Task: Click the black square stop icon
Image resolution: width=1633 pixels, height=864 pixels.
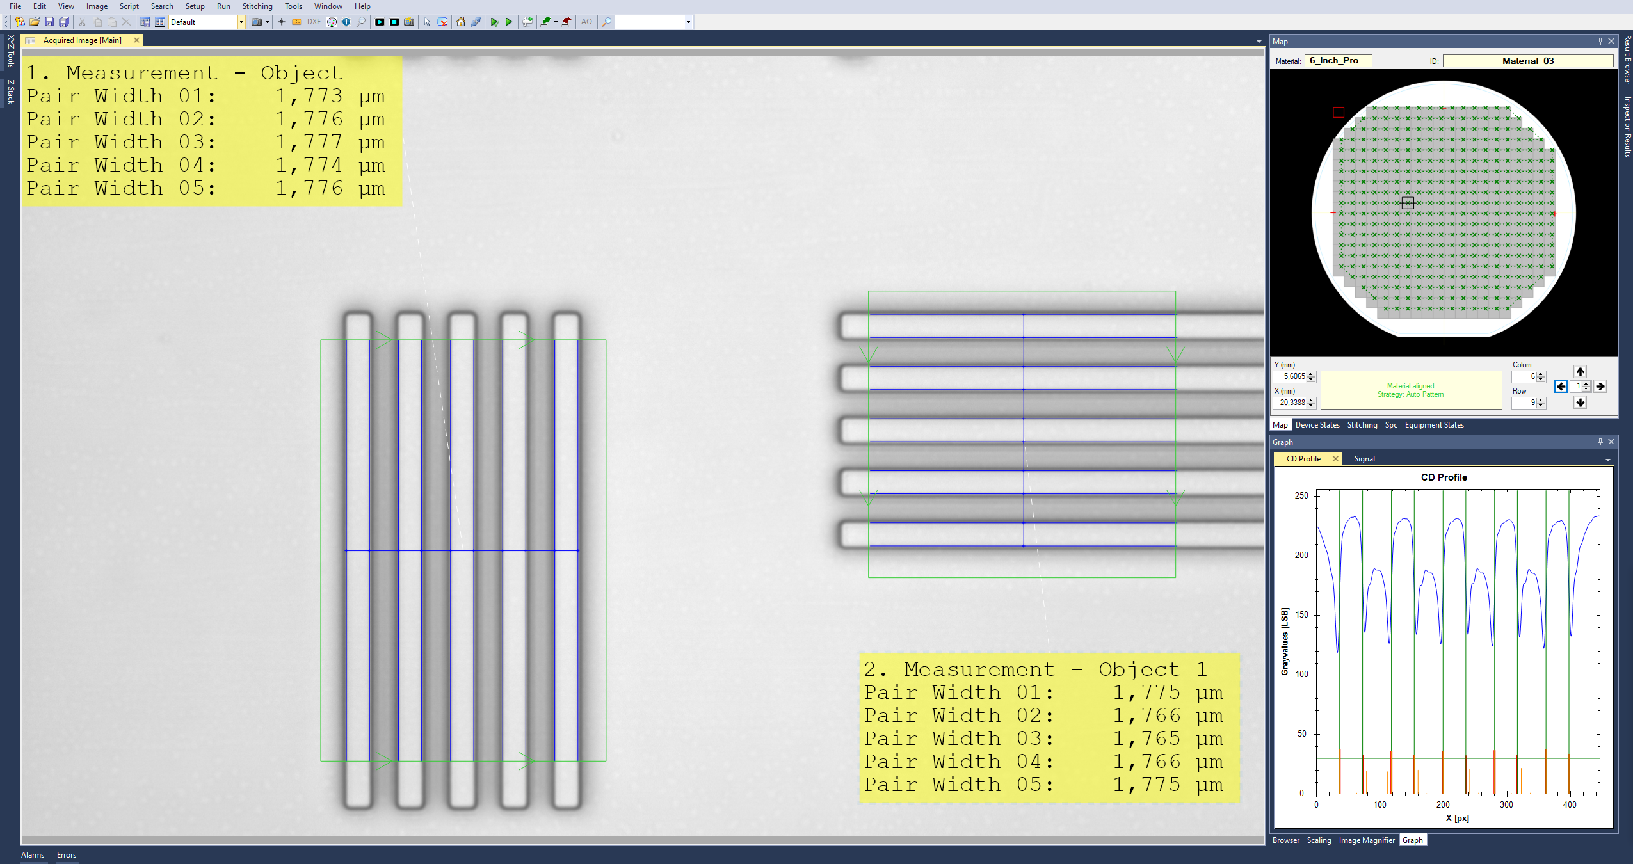Action: coord(394,22)
